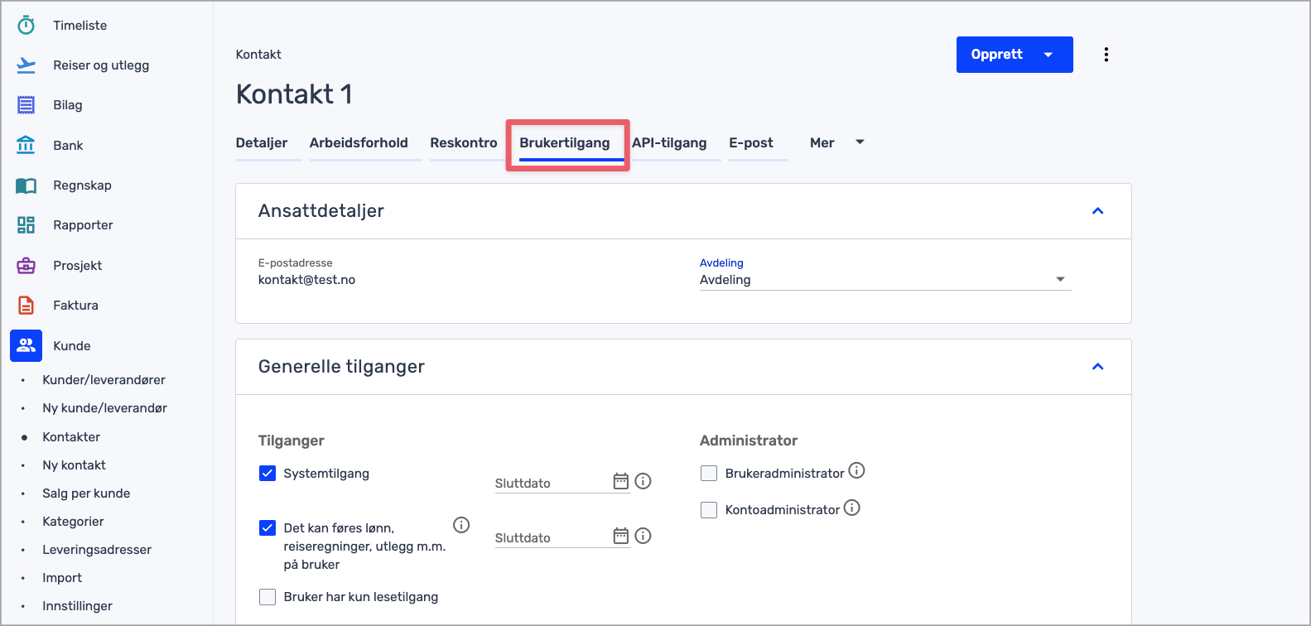Click the Reiser og utlegg airplane icon
The image size is (1311, 626).
pos(27,65)
